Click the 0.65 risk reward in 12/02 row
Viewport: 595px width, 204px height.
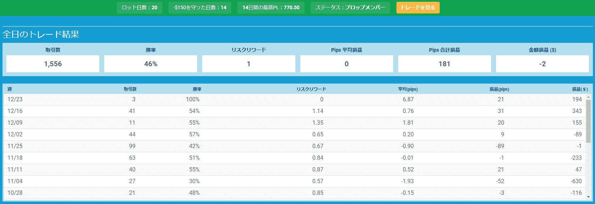coord(318,135)
